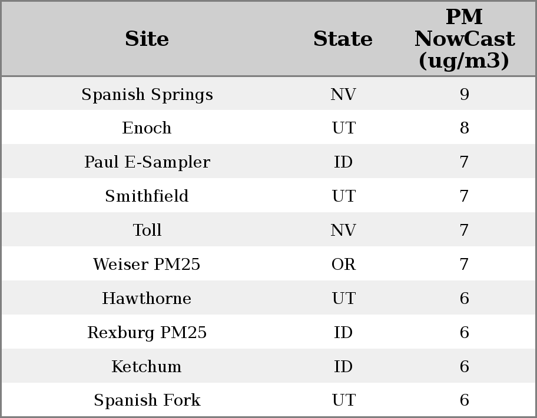Image resolution: width=537 pixels, height=418 pixels.
Task: Click the PM NowCast value 9
Action: (464, 95)
